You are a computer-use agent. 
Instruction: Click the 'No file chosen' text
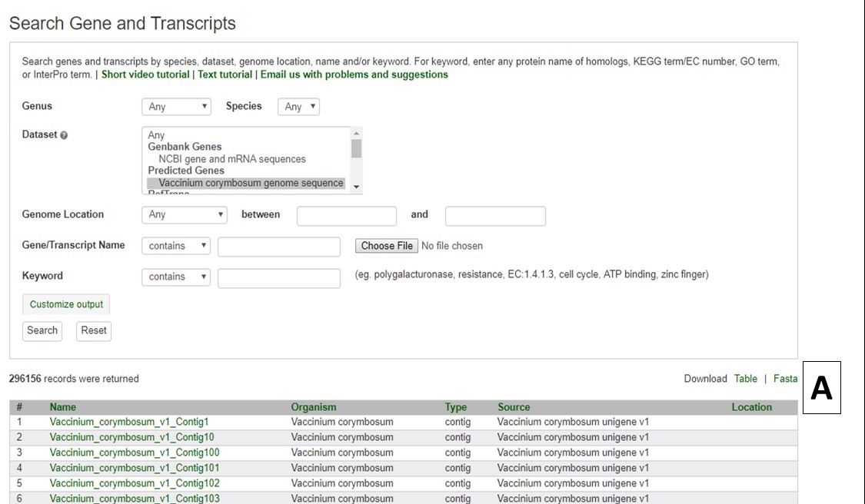coord(452,246)
